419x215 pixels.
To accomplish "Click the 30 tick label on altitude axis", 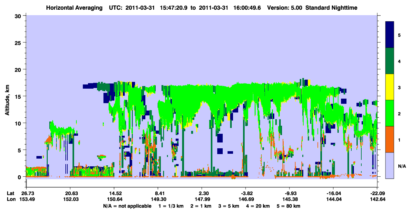I will [19, 15].
